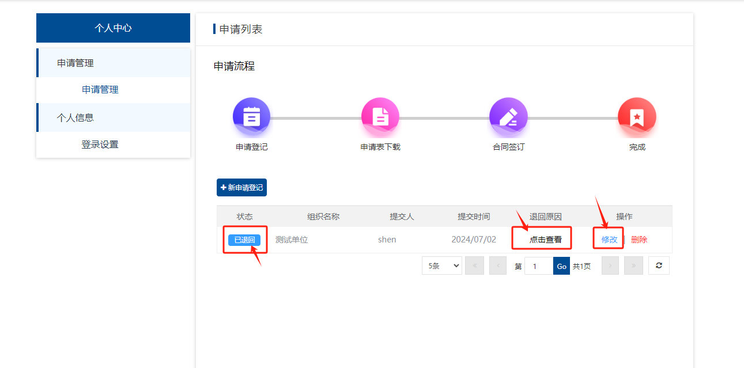The image size is (744, 368).
Task: Open 登录设置 in the sidebar
Action: click(100, 145)
